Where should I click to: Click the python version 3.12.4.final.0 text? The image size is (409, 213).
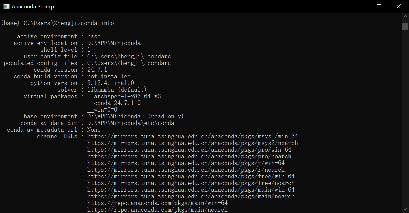111,83
